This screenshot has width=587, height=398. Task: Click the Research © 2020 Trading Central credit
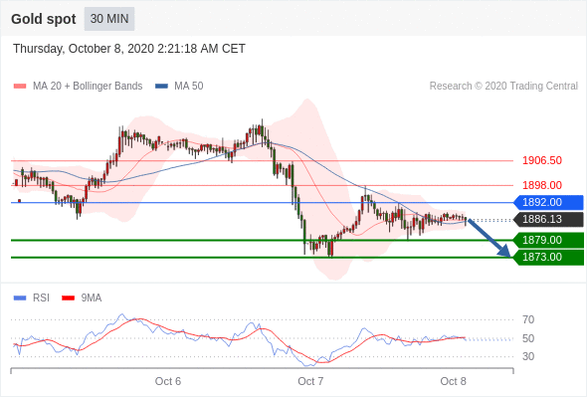(503, 87)
